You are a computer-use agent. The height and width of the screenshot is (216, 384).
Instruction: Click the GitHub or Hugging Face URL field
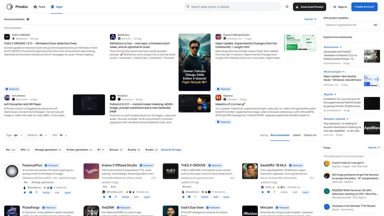[x=347, y=25]
